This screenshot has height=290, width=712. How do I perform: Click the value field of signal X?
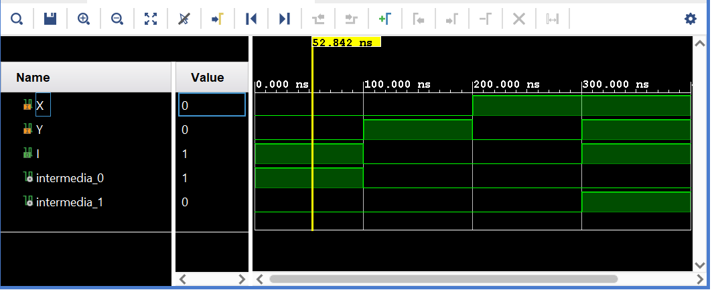212,105
